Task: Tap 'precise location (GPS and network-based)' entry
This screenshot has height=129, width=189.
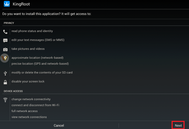Action: (40, 63)
